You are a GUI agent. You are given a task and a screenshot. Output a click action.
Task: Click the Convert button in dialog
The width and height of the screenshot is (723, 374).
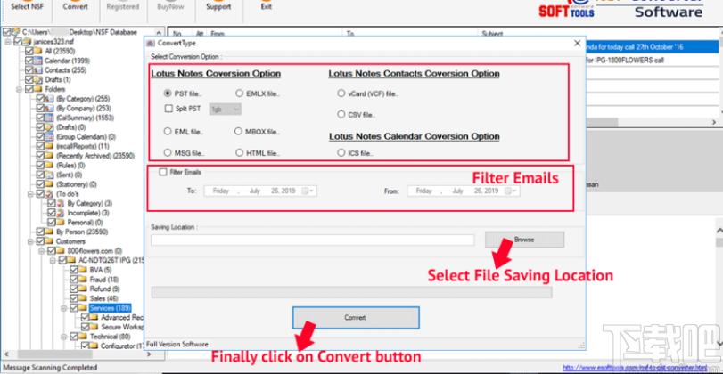356,317
